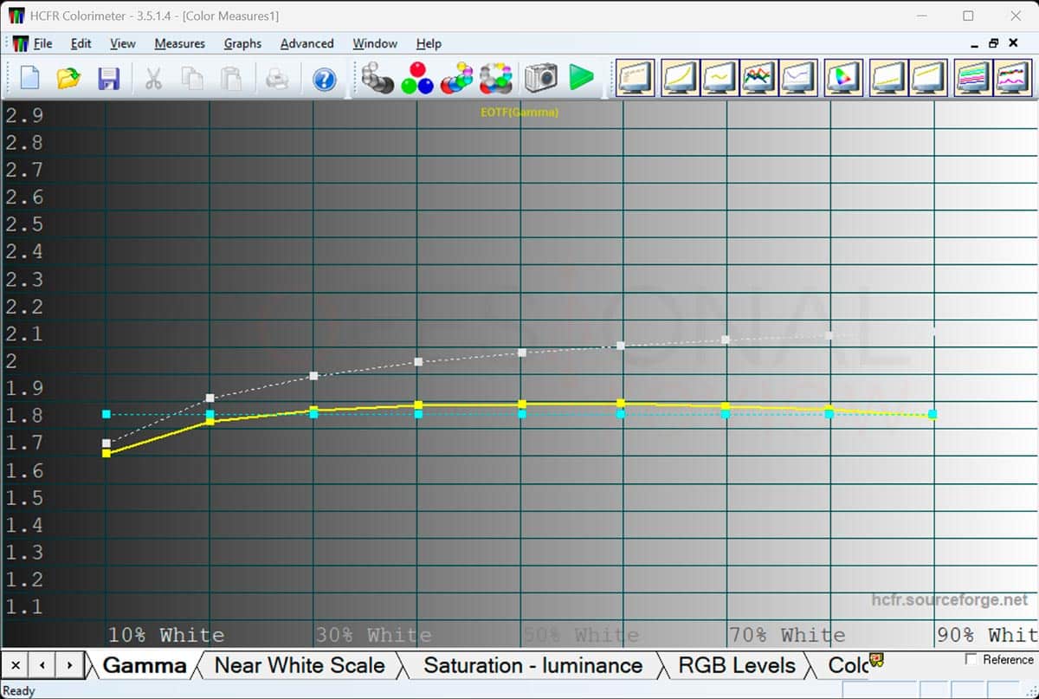Image resolution: width=1039 pixels, height=699 pixels.
Task: Open a file with the folder icon
Action: click(68, 78)
